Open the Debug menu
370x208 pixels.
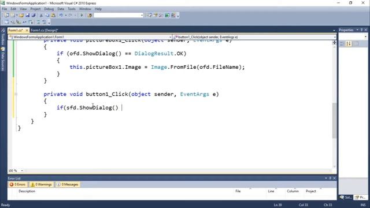click(49, 9)
